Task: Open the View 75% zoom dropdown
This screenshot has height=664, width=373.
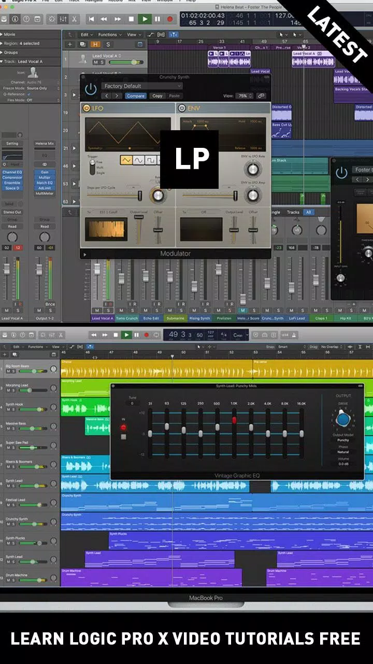Action: tap(243, 96)
